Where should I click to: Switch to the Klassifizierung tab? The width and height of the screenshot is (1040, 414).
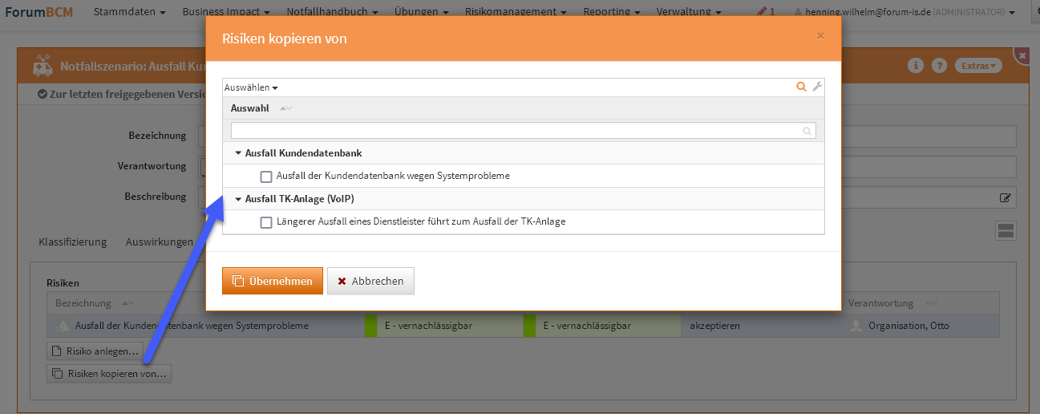[72, 241]
